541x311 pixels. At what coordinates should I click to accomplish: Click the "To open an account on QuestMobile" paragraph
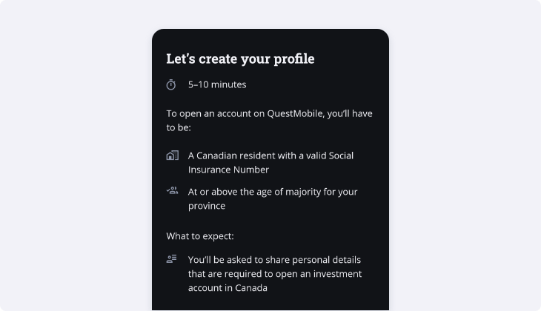tap(270, 121)
